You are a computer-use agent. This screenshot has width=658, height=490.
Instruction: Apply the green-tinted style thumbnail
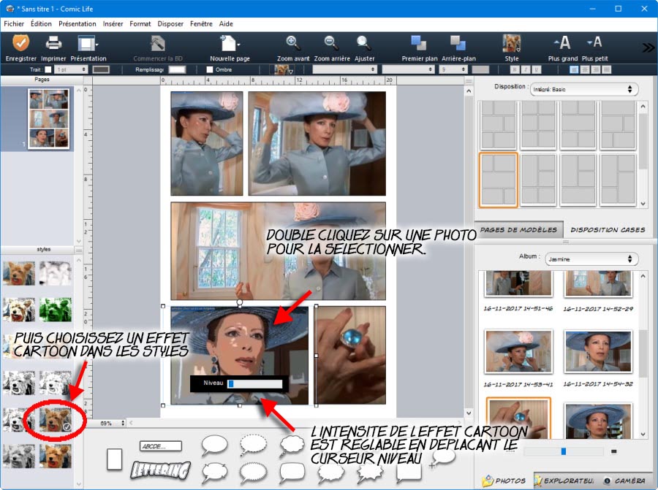pyautogui.click(x=56, y=310)
